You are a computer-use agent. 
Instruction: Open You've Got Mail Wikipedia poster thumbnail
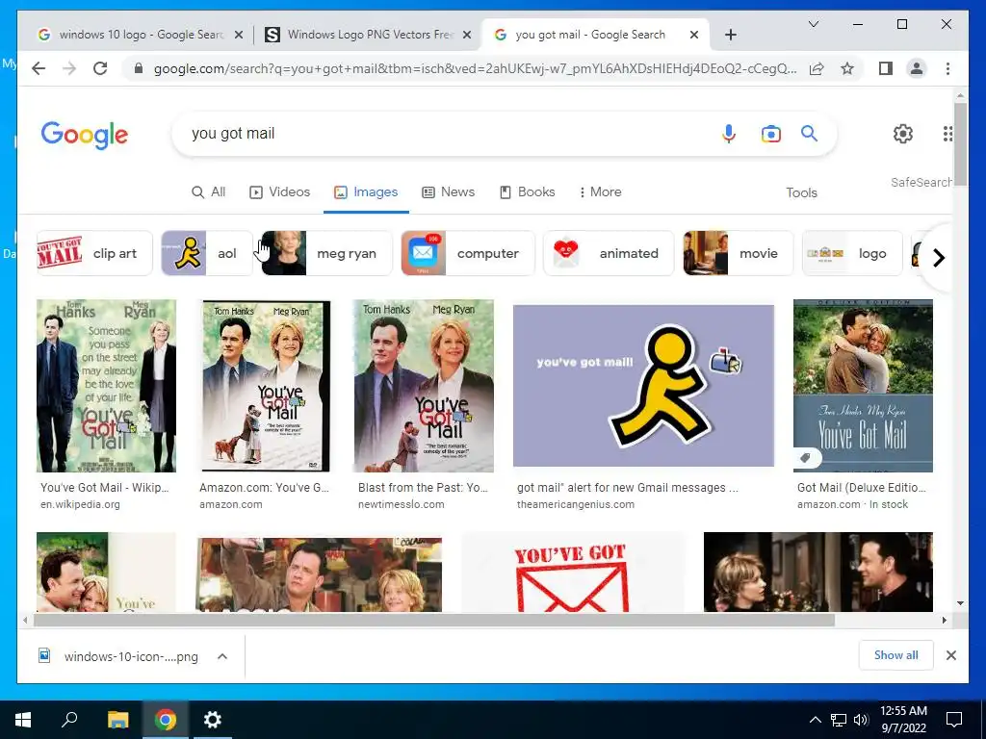(106, 386)
